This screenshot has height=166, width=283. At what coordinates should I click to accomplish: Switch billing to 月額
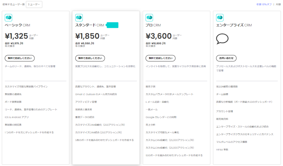click(278, 4)
